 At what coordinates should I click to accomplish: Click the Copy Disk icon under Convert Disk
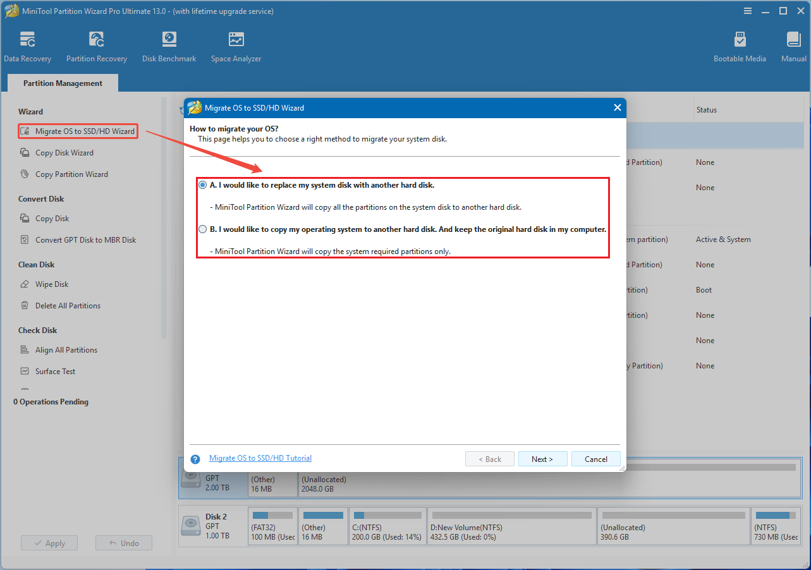click(25, 219)
